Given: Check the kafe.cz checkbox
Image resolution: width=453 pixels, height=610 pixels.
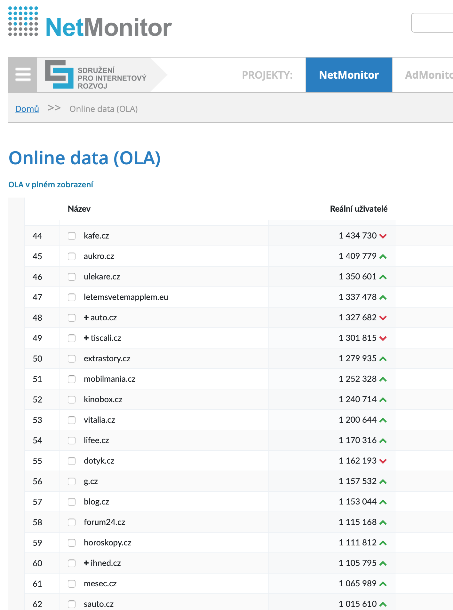Looking at the screenshot, I should (x=72, y=236).
